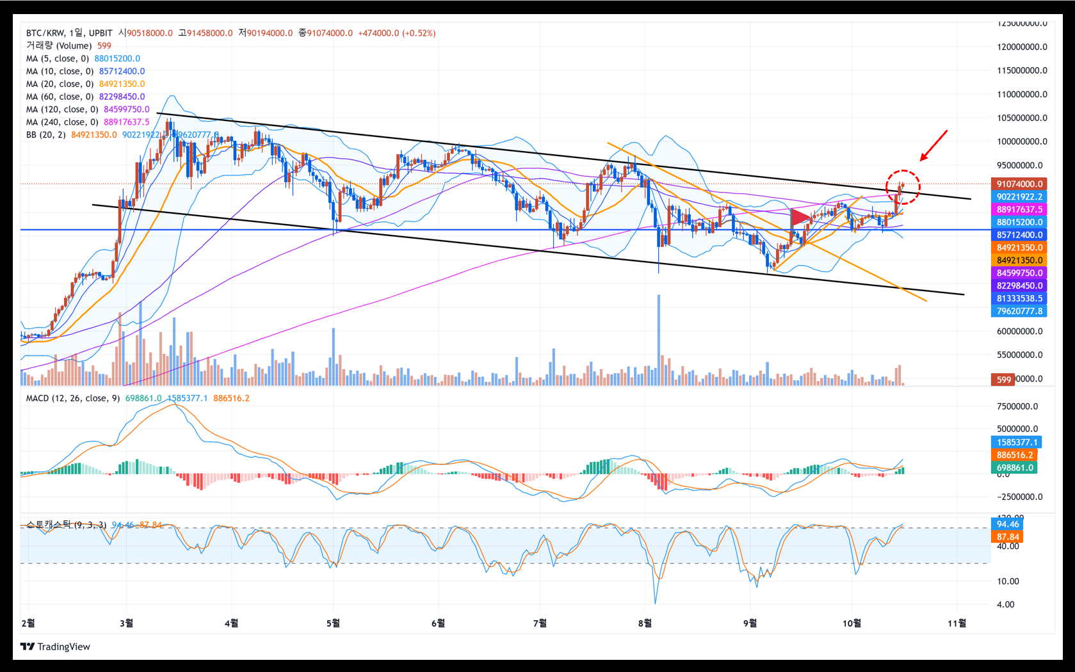1075x672 pixels.
Task: Click the 82298450.0 price axis label
Action: tap(1019, 285)
